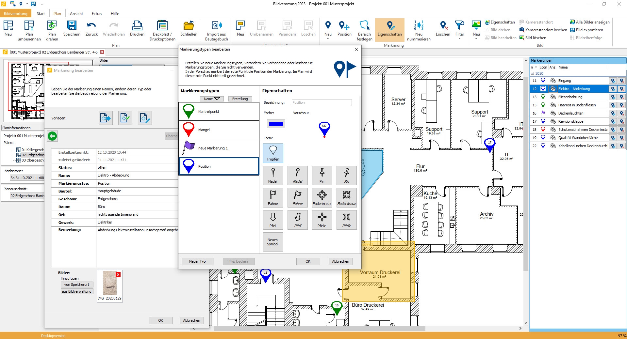This screenshot has height=339, width=627.
Task: Click Löschen in the Markierung group
Action: (443, 29)
